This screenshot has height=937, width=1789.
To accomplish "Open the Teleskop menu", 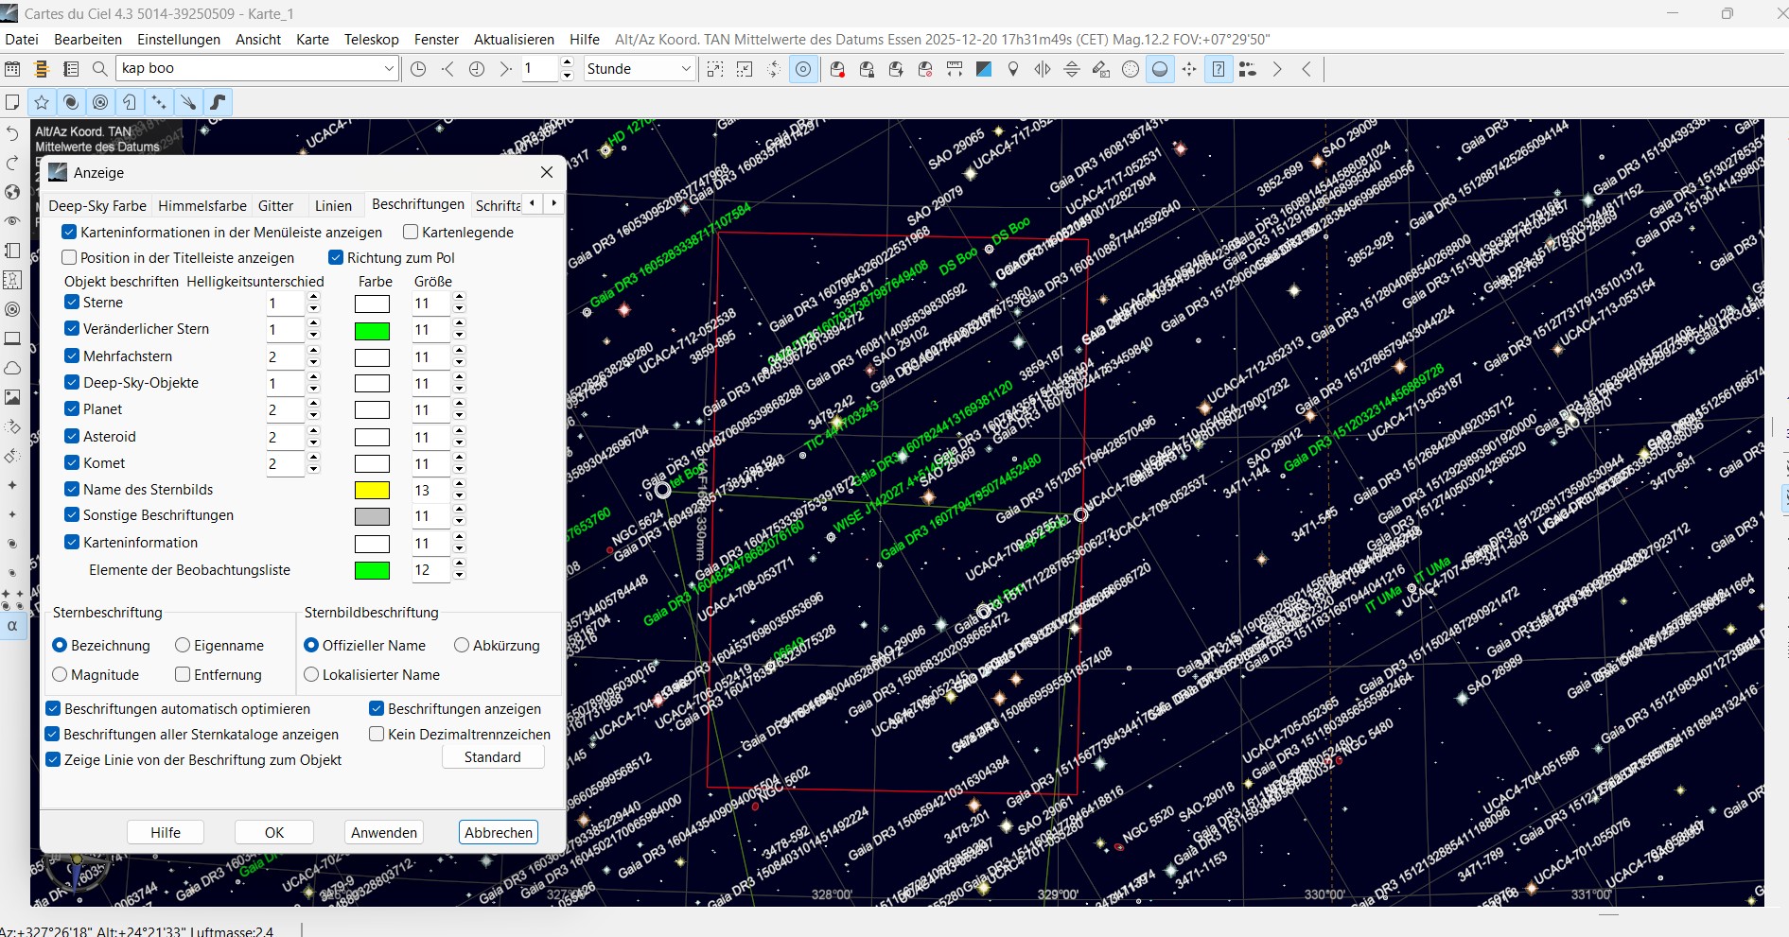I will 372,40.
